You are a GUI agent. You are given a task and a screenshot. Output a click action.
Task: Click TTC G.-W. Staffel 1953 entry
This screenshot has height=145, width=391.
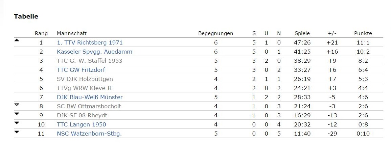pyautogui.click(x=90, y=61)
